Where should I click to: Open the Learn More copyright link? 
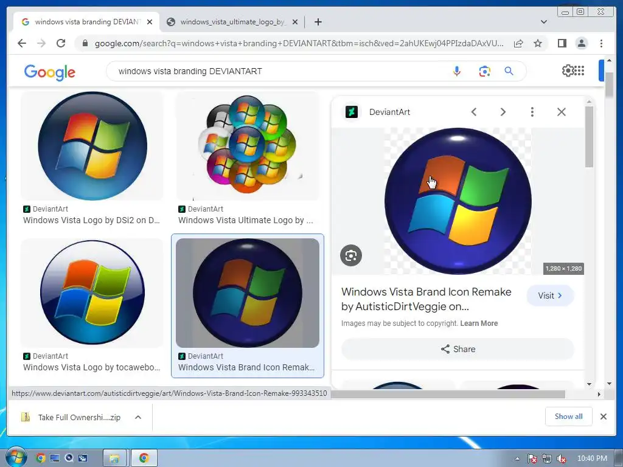pyautogui.click(x=479, y=323)
